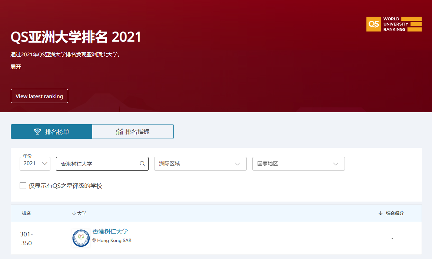This screenshot has width=432, height=259.
Task: Click the 大学 column sort arrow
Action: (x=74, y=213)
